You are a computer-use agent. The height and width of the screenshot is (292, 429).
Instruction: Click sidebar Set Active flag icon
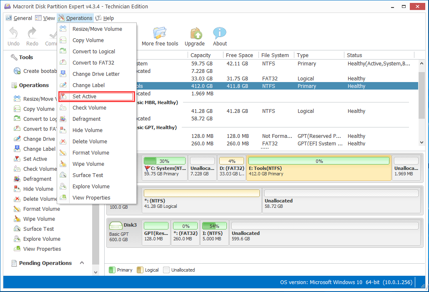pos(17,159)
